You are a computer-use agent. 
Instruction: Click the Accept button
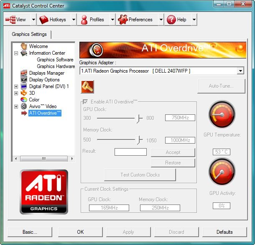click(x=173, y=152)
